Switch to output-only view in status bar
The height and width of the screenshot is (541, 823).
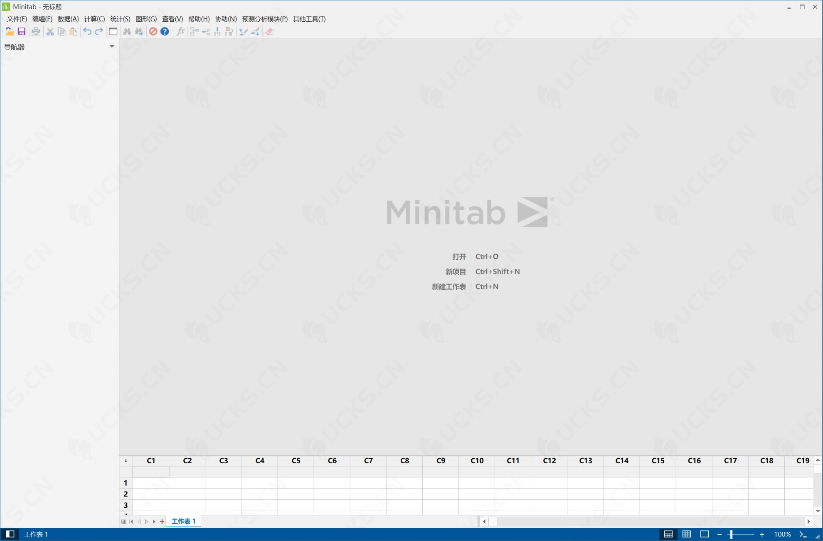705,534
